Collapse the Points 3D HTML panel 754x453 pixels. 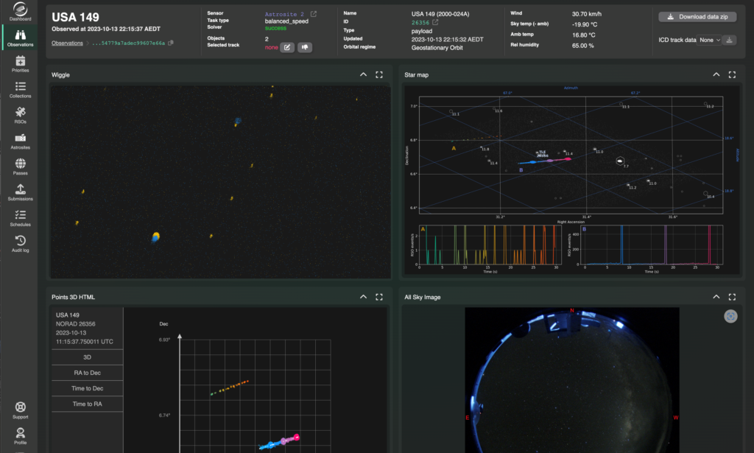tap(363, 297)
